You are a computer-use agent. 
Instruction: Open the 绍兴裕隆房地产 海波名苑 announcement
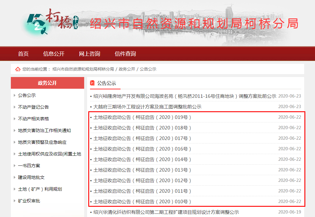[x=185, y=96]
